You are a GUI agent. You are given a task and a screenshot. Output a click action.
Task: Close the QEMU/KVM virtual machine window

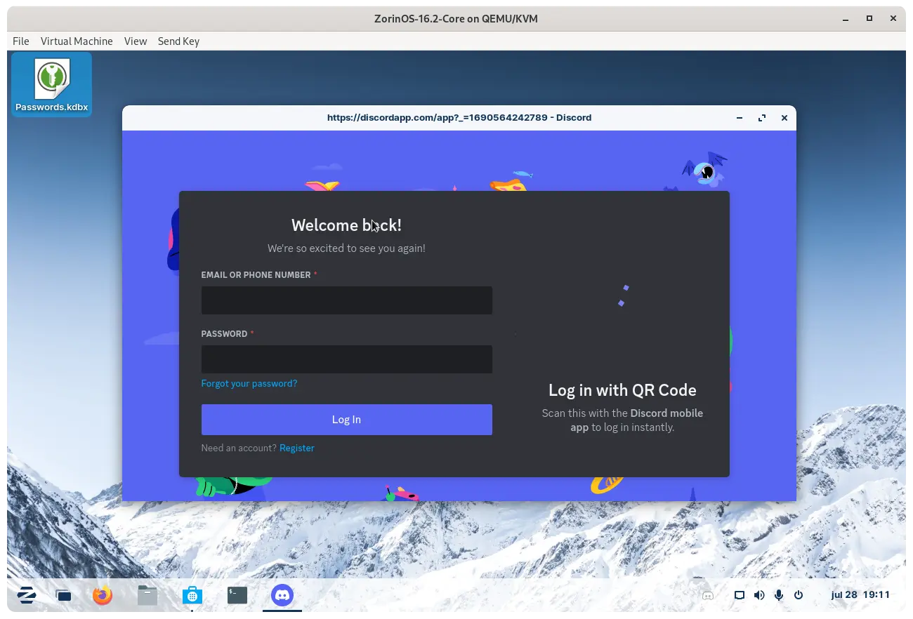tap(893, 19)
